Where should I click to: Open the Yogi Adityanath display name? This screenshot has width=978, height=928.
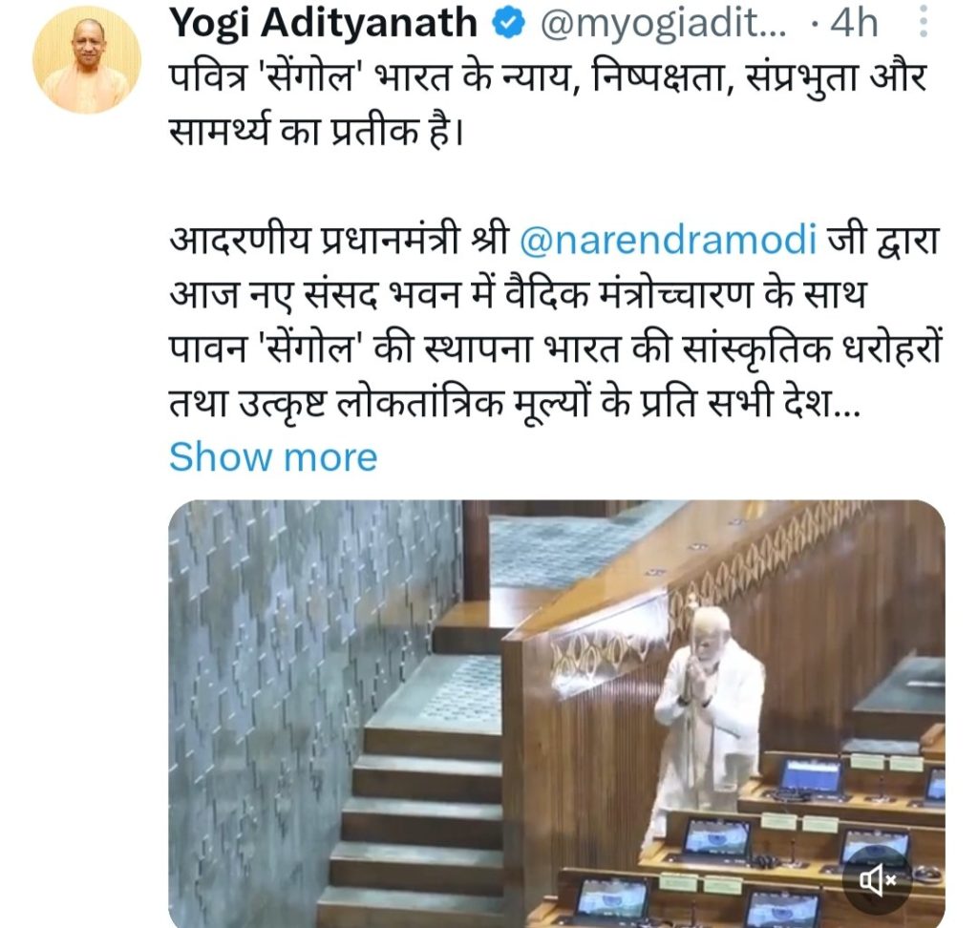(x=324, y=24)
